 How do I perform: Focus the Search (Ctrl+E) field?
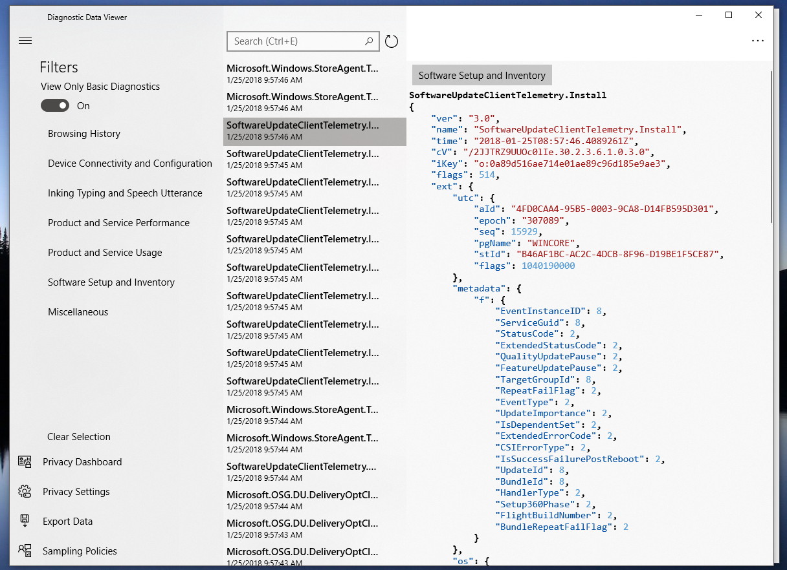[x=304, y=41]
